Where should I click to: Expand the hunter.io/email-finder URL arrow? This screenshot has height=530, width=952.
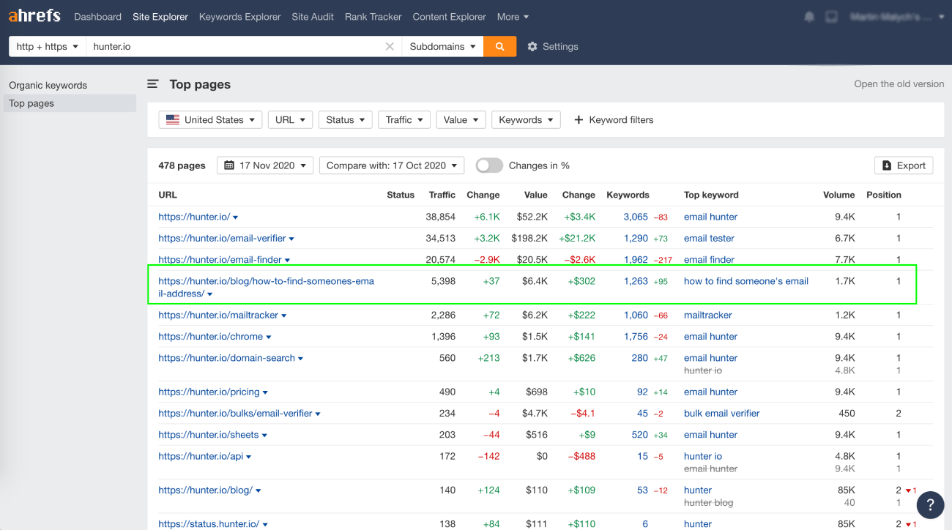click(287, 260)
